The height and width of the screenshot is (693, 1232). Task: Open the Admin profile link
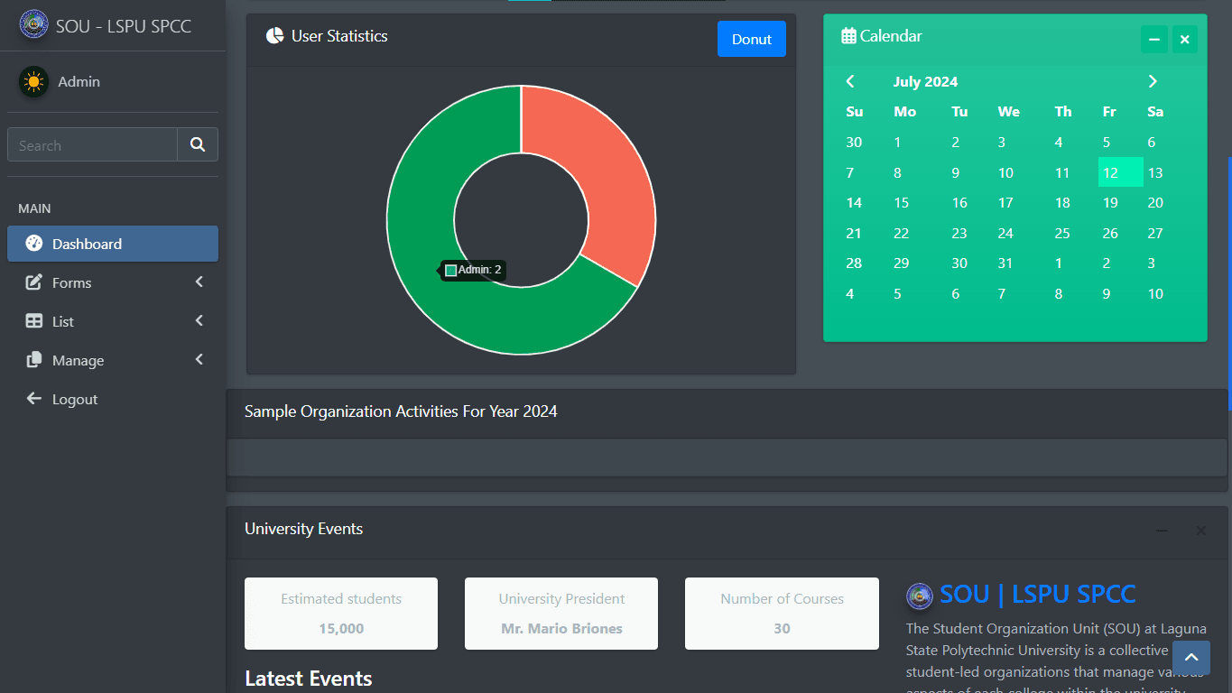point(79,81)
